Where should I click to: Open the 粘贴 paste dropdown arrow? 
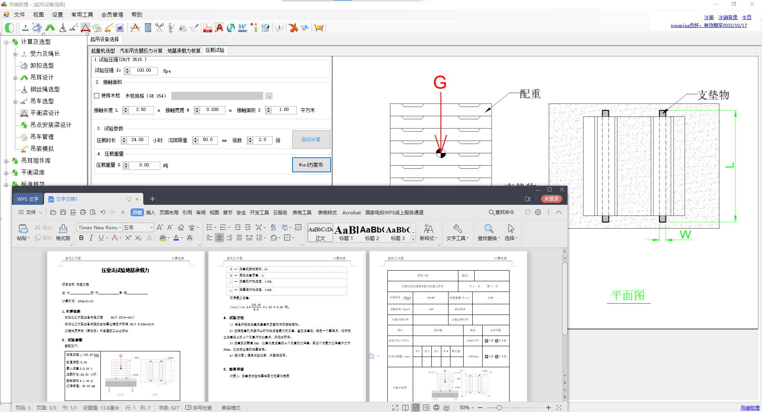(29, 238)
